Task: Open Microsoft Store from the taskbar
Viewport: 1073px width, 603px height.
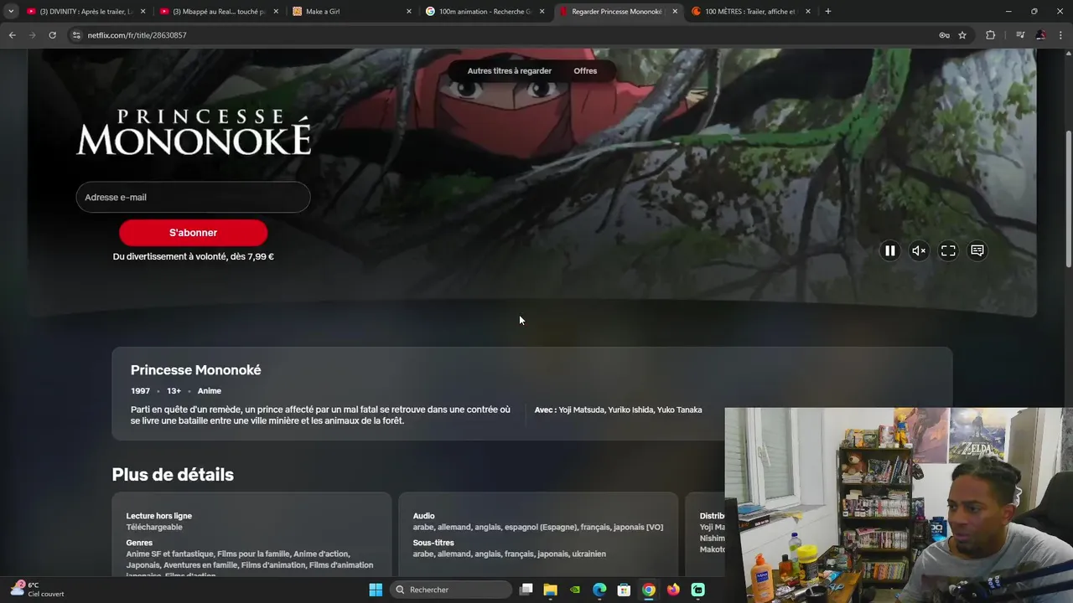Action: [x=624, y=590]
